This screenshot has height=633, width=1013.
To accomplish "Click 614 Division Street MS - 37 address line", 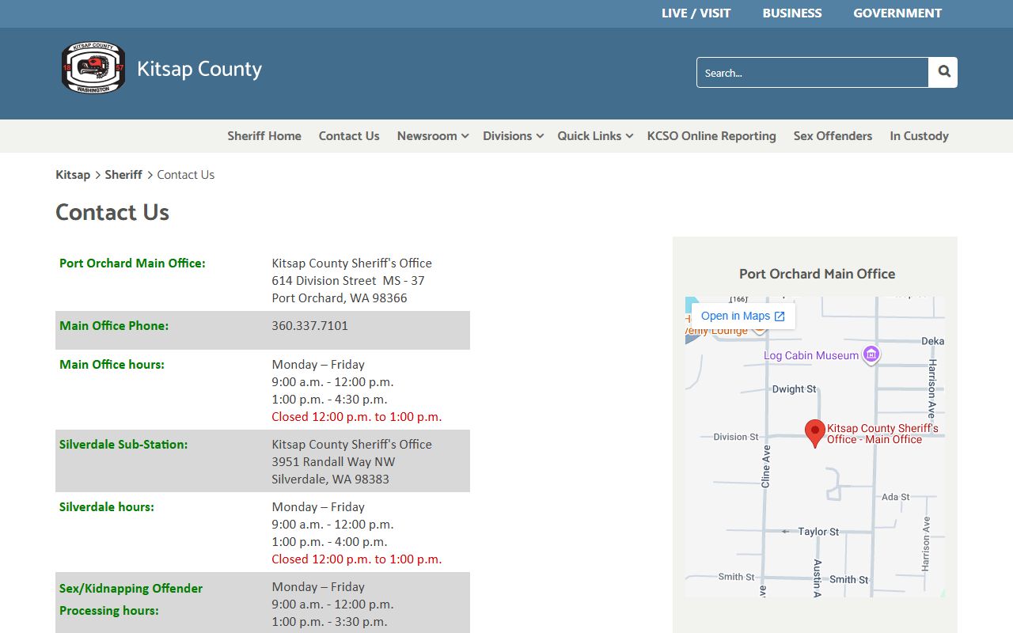I will pyautogui.click(x=348, y=280).
